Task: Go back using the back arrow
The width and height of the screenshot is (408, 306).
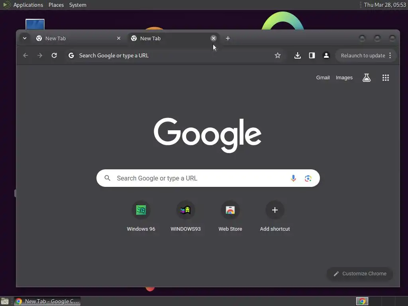Action: coord(25,55)
